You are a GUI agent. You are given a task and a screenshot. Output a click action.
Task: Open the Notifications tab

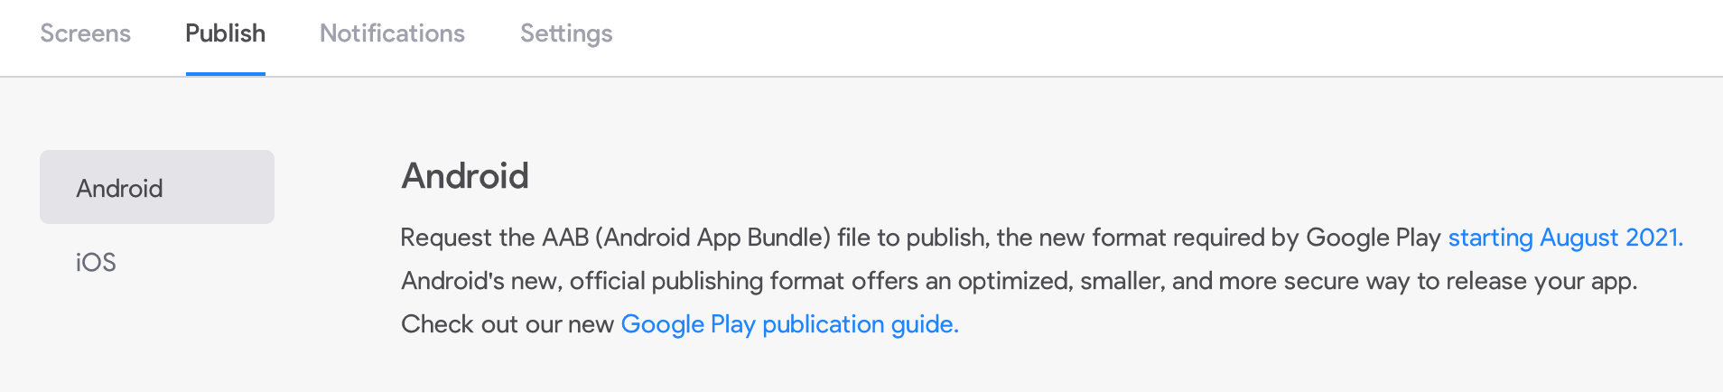point(392,33)
